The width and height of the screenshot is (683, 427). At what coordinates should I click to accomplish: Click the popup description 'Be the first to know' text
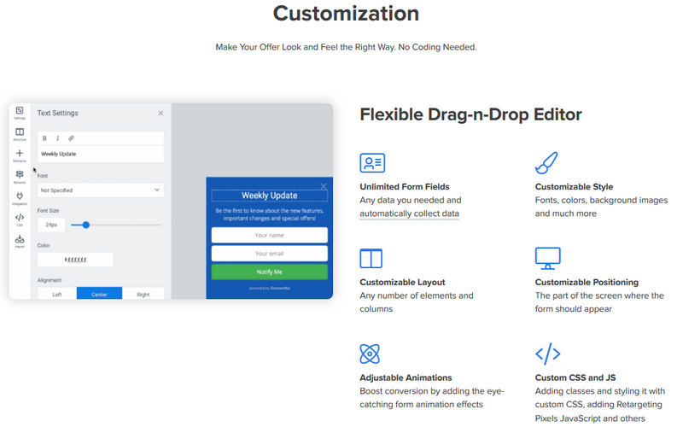pos(270,214)
